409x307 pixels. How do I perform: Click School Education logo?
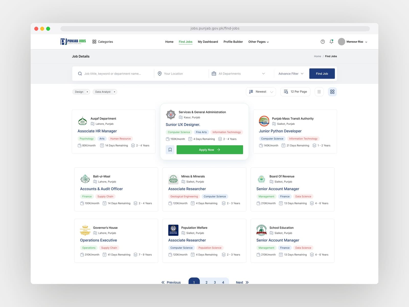262,230
